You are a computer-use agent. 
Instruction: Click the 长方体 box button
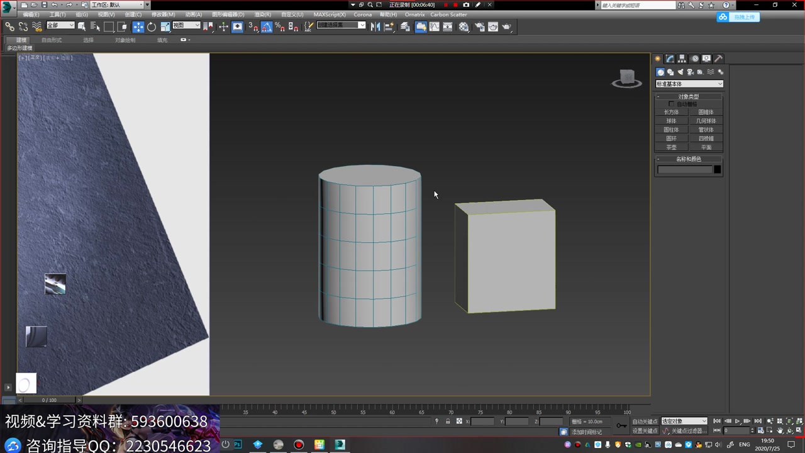point(672,112)
